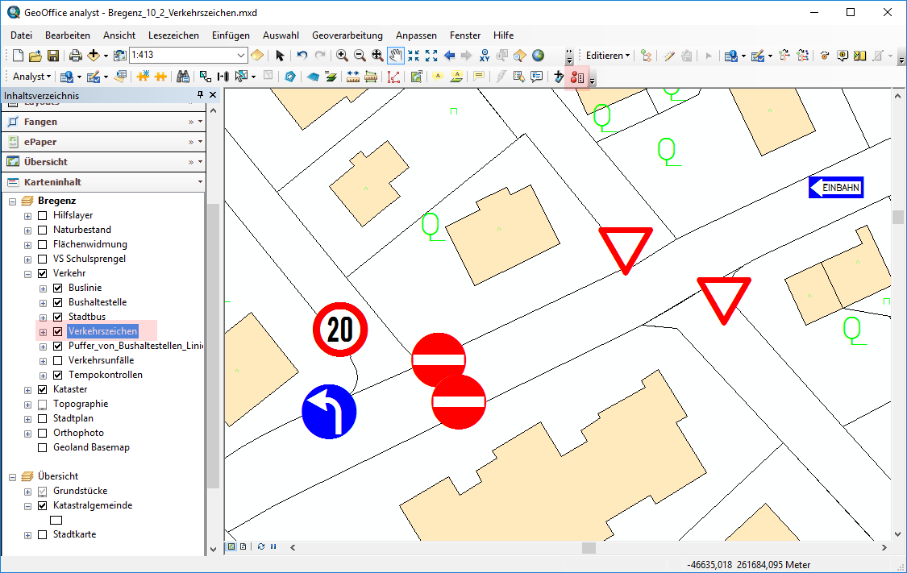Viewport: 907px width, 573px height.
Task: Click the horizontal scrollbar thumb below map
Action: pos(589,547)
